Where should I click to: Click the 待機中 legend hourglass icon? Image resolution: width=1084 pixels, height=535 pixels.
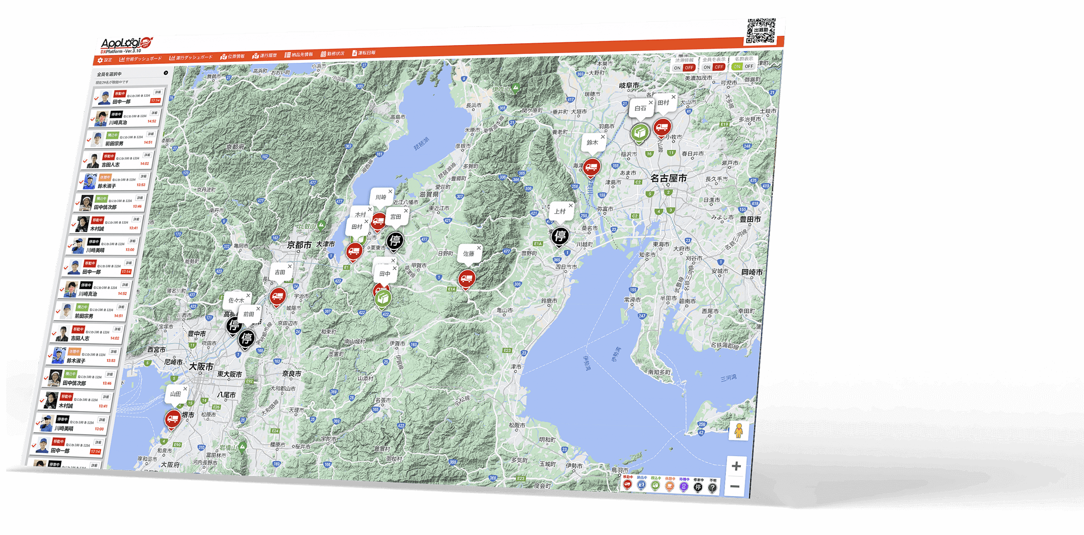pos(684,487)
